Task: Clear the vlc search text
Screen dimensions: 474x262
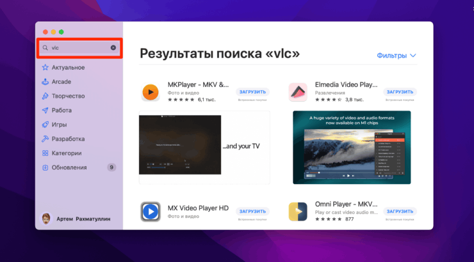Action: tap(113, 48)
